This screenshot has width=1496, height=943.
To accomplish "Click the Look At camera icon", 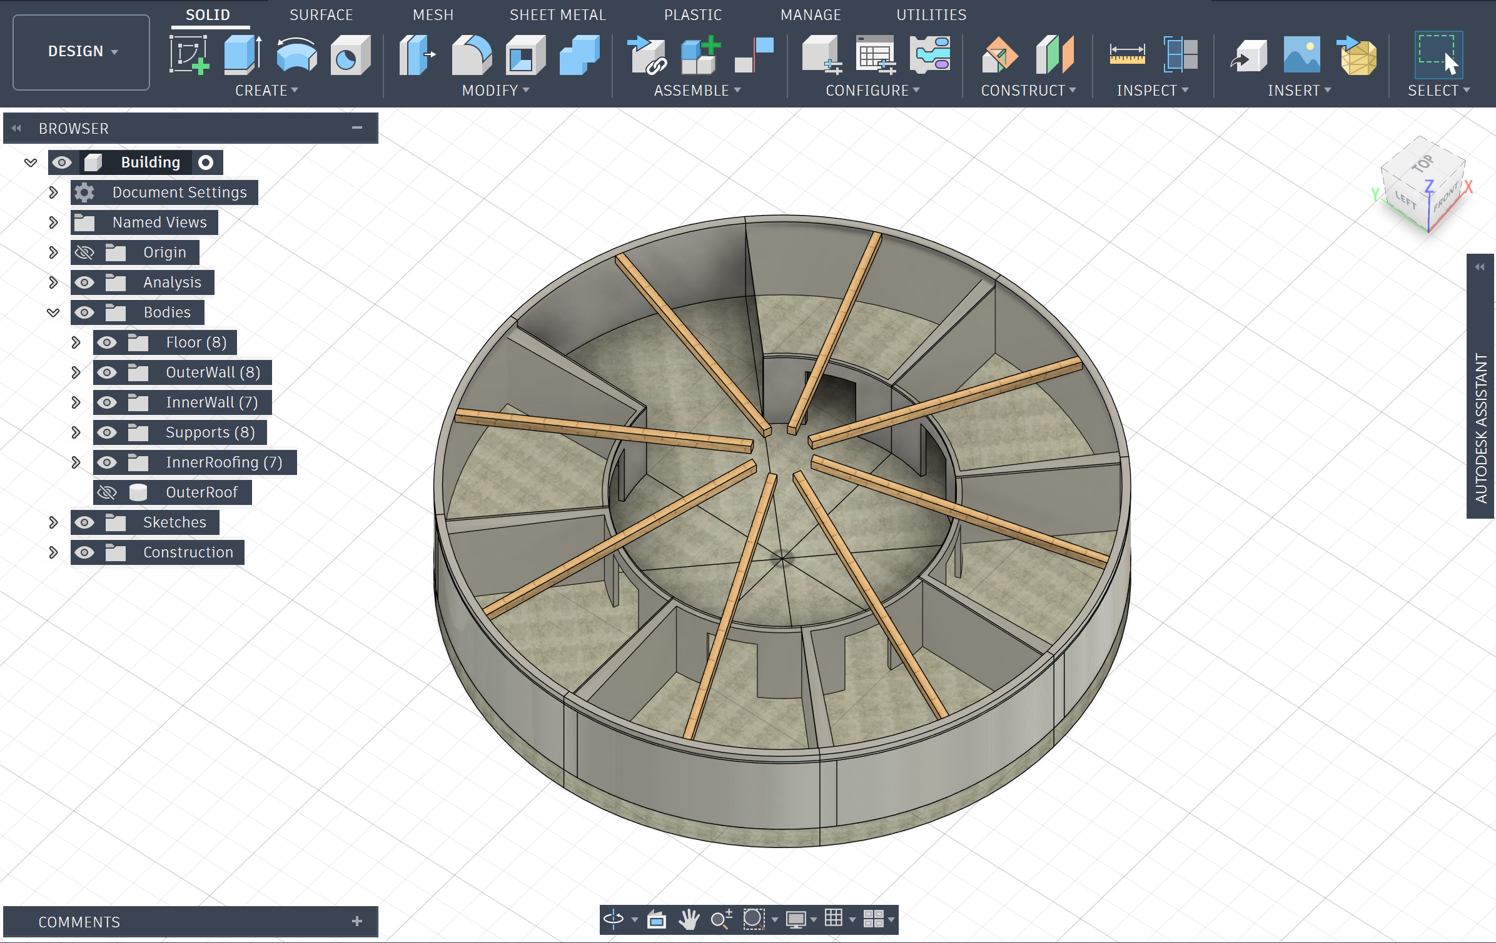I will pos(656,919).
